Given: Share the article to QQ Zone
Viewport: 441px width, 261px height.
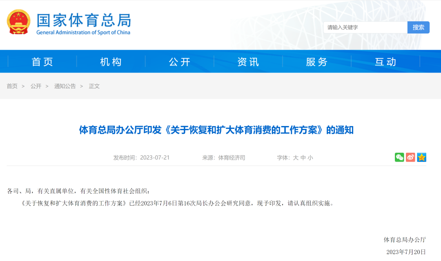Looking at the screenshot, I should (x=422, y=157).
